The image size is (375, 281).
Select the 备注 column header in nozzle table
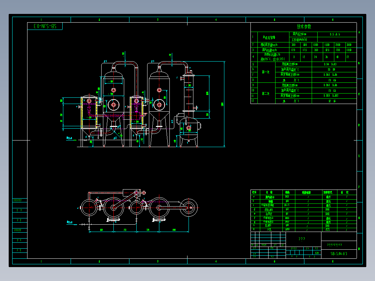pos(345,192)
